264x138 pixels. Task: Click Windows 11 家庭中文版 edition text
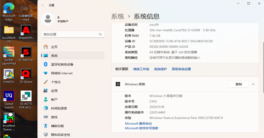tap(166, 96)
